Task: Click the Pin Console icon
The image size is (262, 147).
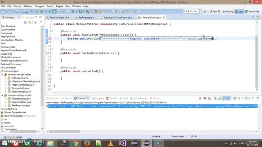Action: (x=234, y=98)
